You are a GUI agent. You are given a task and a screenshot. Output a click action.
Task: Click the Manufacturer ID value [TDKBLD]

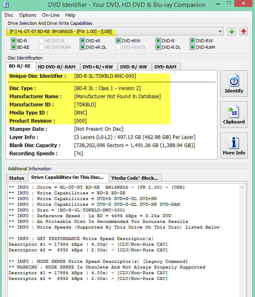pyautogui.click(x=85, y=105)
